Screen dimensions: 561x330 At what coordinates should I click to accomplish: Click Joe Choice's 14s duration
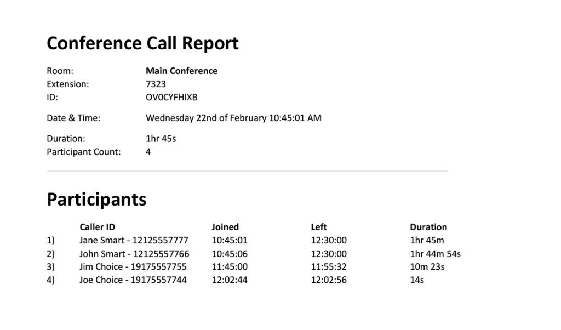[417, 280]
